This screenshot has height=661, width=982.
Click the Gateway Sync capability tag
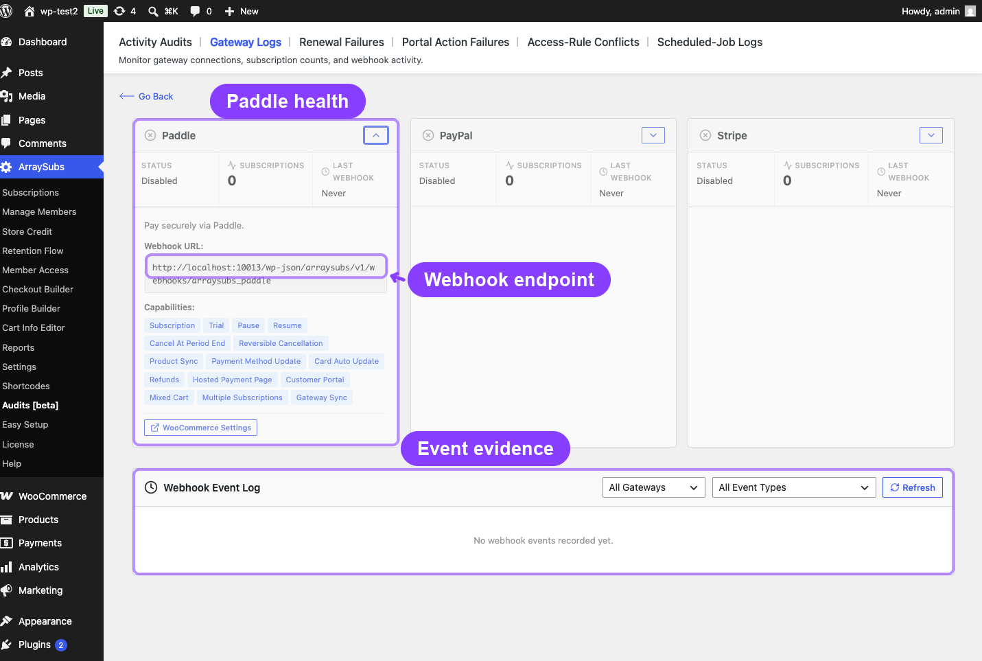pos(322,397)
